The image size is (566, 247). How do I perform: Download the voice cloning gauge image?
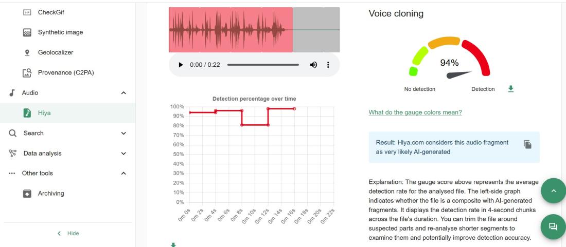[x=510, y=89]
